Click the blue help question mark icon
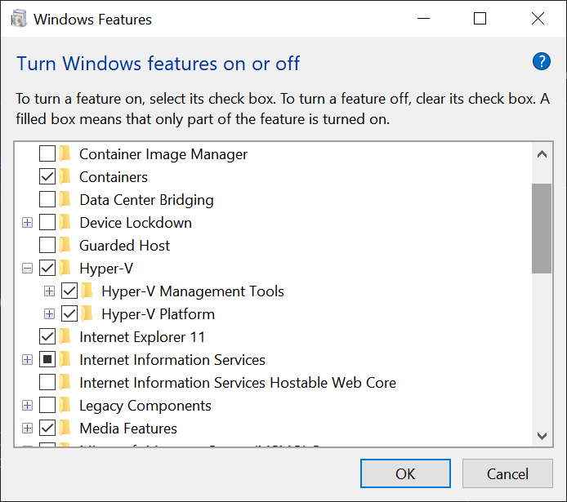The image size is (567, 502). point(541,61)
